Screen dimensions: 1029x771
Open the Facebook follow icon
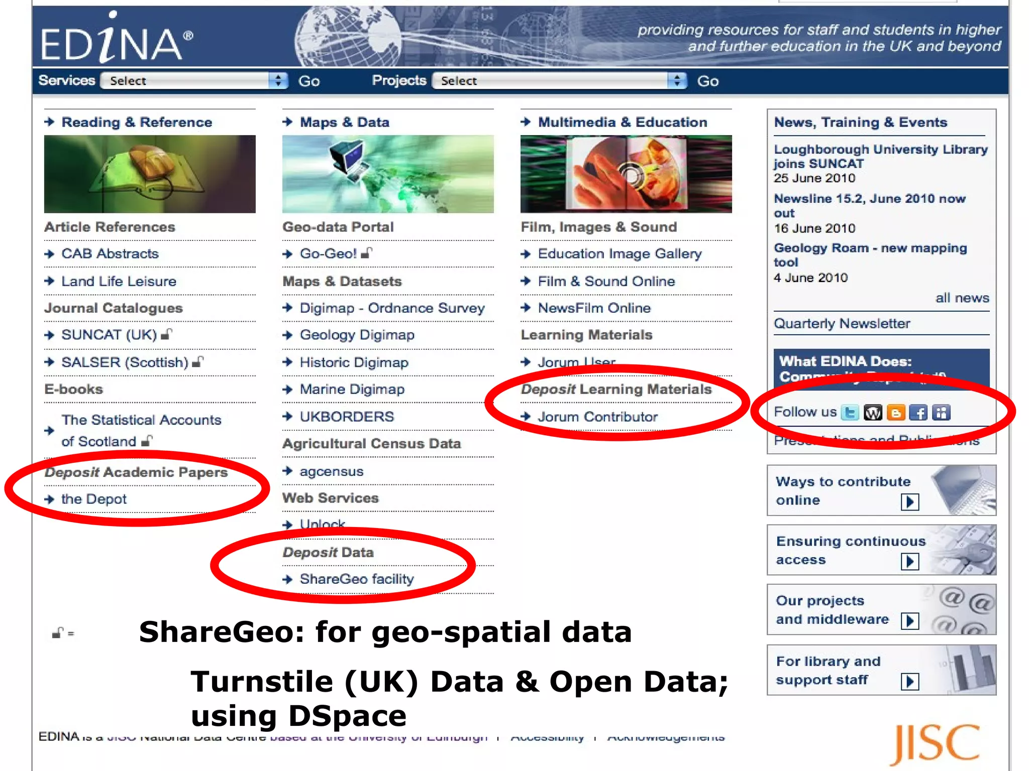pos(918,413)
